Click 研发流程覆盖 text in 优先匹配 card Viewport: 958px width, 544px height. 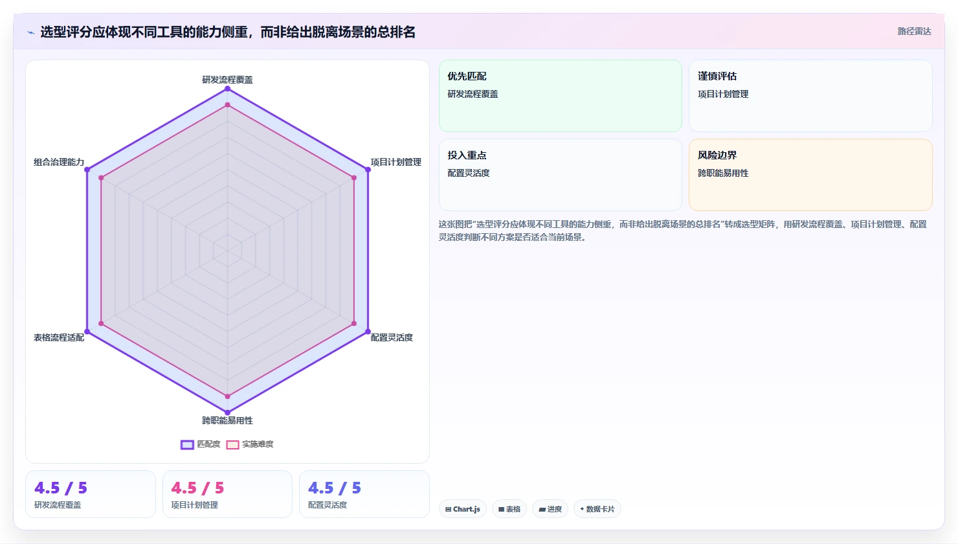[x=473, y=94]
